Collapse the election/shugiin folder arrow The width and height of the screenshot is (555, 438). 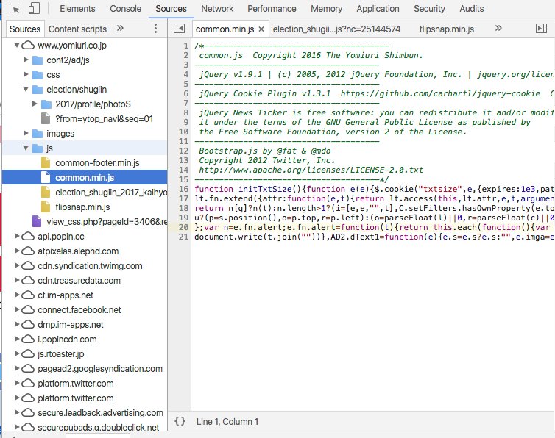[26, 89]
